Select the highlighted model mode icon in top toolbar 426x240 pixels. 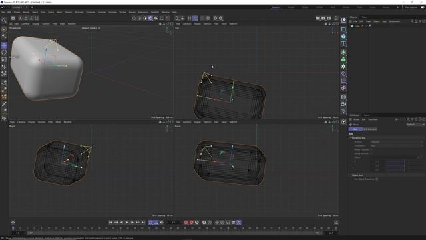click(x=150, y=18)
